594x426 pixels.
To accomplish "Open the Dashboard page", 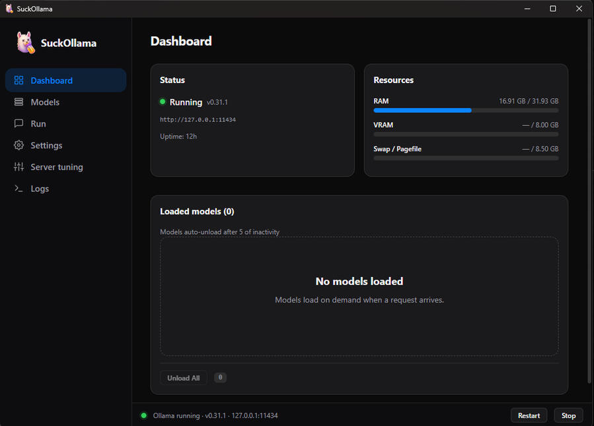I will pos(66,80).
